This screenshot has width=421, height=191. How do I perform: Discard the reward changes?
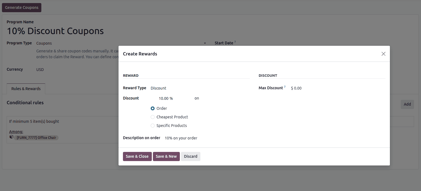[x=191, y=156]
